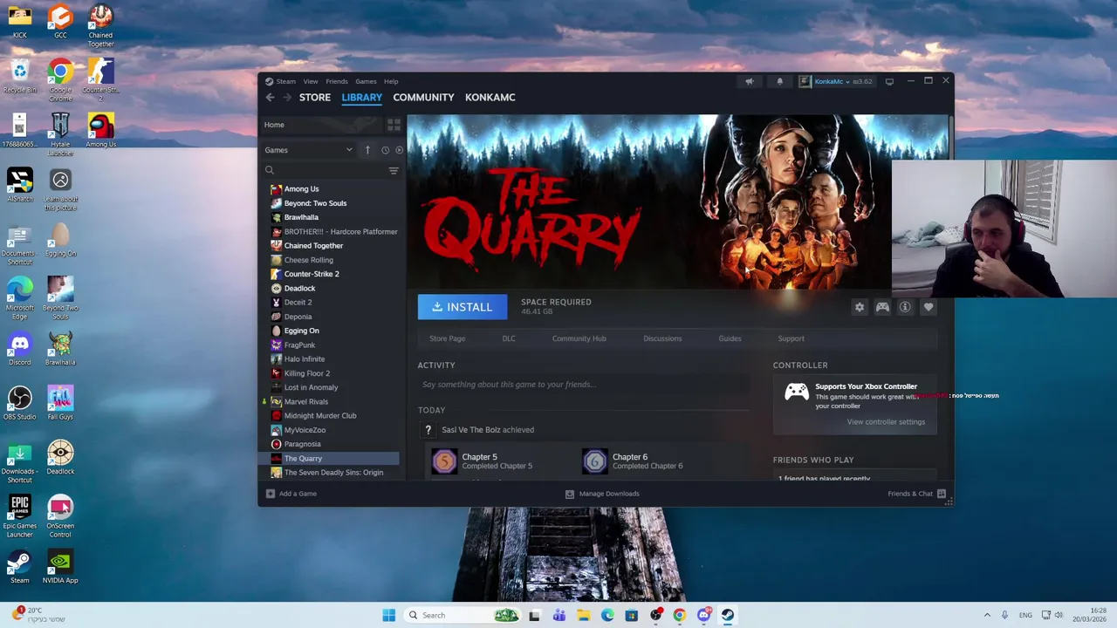
Task: Open the Steam icon on desktop
Action: tap(19, 566)
